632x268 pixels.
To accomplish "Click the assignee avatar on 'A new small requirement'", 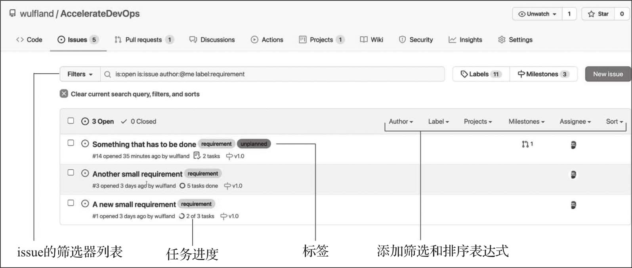I will click(x=573, y=205).
